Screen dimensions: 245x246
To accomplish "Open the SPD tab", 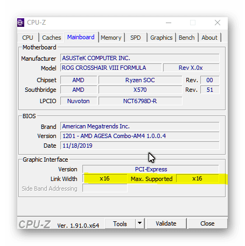I will 136,38.
